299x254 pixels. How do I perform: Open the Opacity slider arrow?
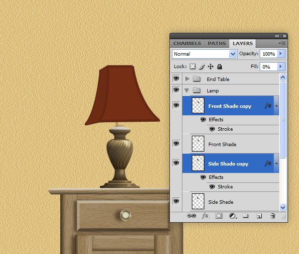tap(281, 54)
